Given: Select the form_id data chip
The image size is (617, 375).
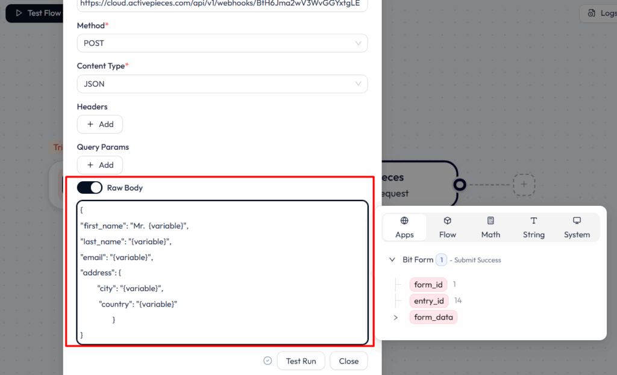Looking at the screenshot, I should (428, 284).
